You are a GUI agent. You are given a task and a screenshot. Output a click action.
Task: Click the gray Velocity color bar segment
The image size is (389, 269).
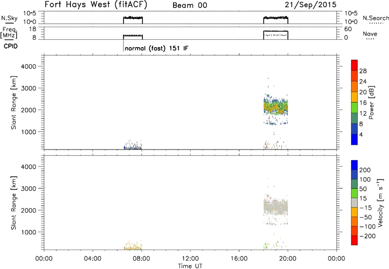point(354,202)
